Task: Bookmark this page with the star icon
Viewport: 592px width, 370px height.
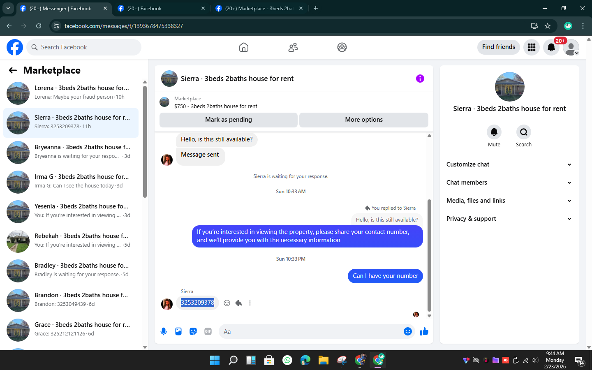Action: 548,26
